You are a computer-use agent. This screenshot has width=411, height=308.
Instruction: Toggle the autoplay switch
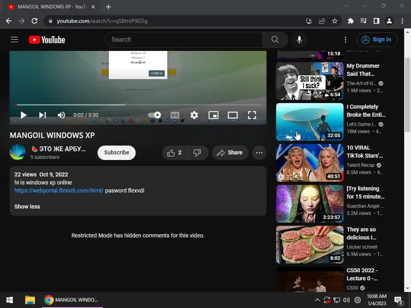pos(155,115)
